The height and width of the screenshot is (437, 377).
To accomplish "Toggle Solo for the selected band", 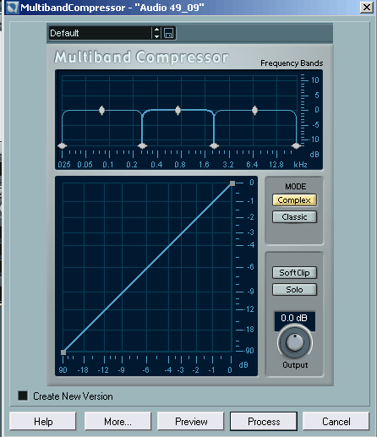I will point(294,289).
